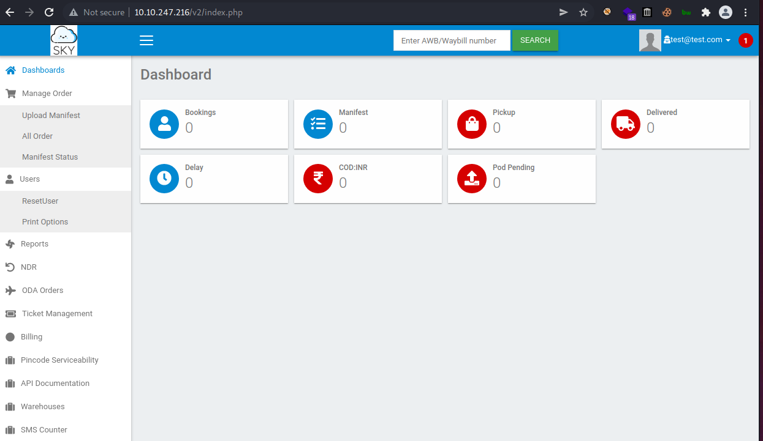This screenshot has width=763, height=441.
Task: Click the Delivered card label
Action: [x=662, y=113]
